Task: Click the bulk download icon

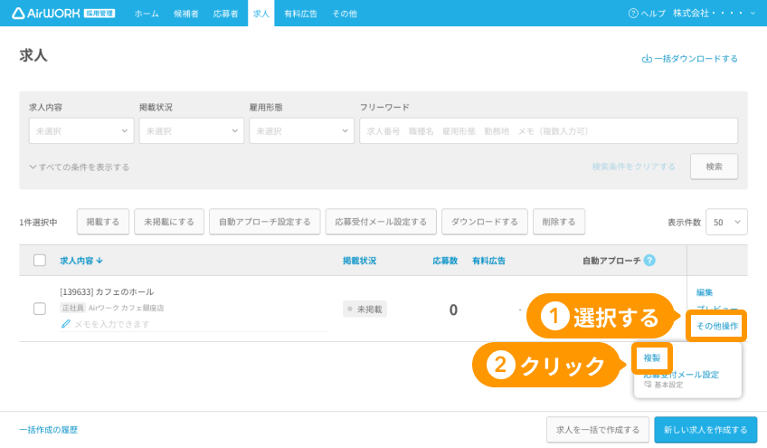Action: pyautogui.click(x=647, y=59)
